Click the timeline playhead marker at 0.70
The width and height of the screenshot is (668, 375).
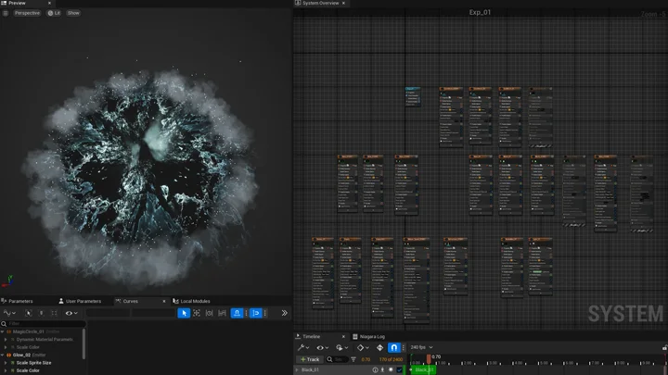pos(429,359)
